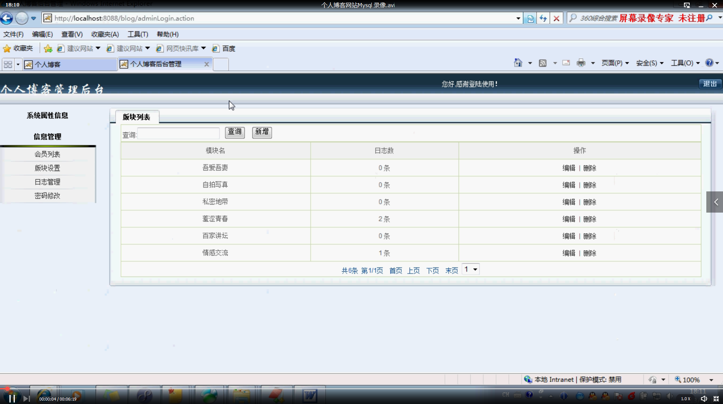Open 密码修改 in the sidebar

pyautogui.click(x=47, y=196)
